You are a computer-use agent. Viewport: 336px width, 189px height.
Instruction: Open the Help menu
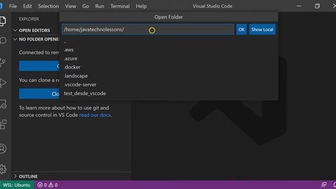(x=141, y=6)
